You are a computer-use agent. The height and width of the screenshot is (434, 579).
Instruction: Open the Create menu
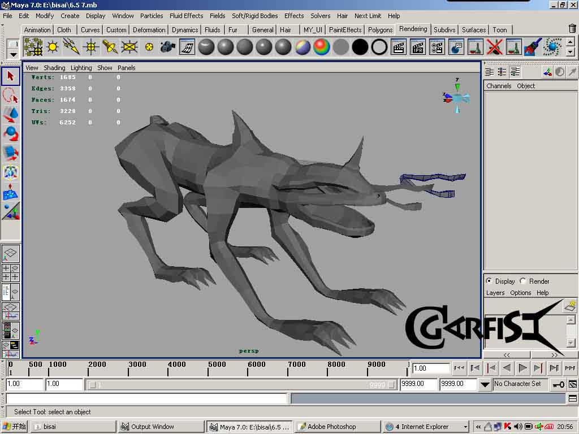[70, 16]
